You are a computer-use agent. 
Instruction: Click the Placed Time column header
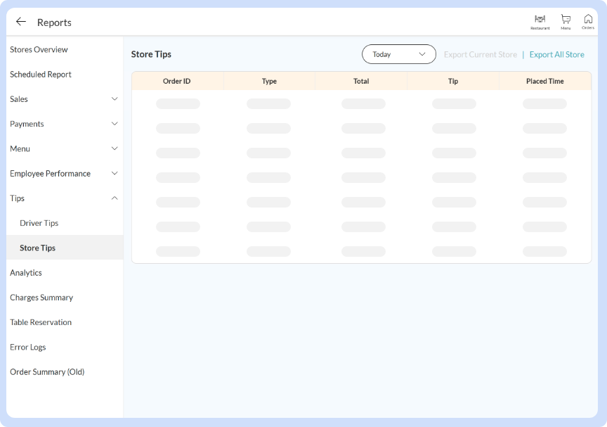tap(544, 82)
